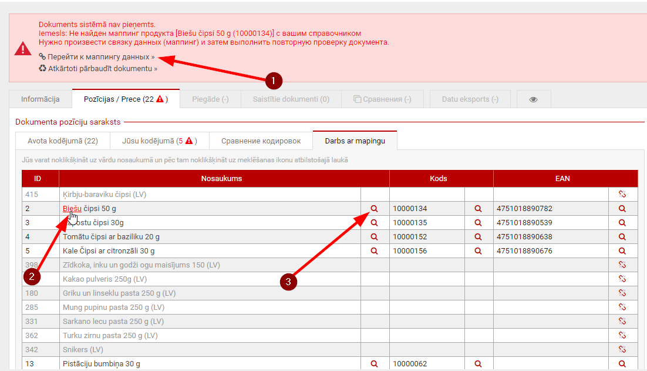Screen dimensions: 647x371
Task: Click search icon next to EAN 4751018890782
Action: (x=622, y=209)
